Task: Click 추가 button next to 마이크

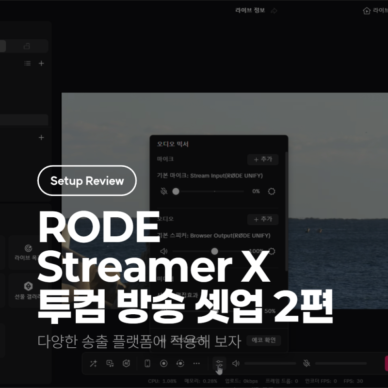Action: point(263,160)
